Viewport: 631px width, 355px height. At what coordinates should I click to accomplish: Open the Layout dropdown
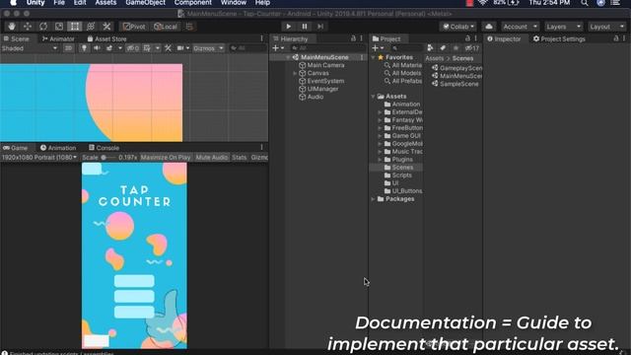[606, 27]
